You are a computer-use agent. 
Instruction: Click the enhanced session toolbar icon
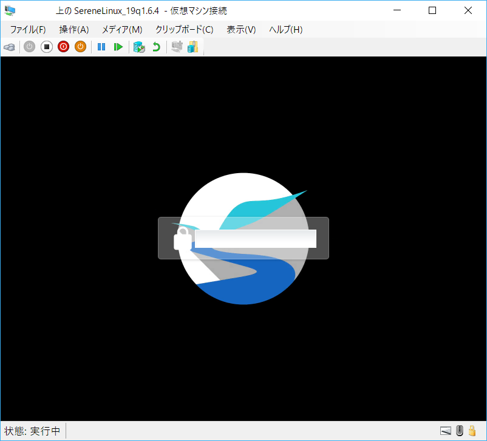[x=177, y=47]
